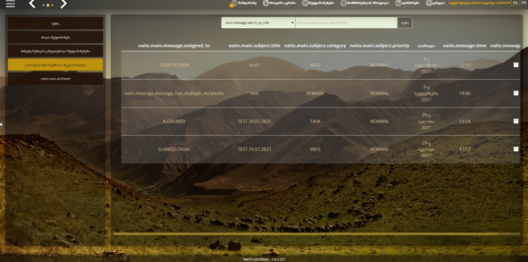Viewport: 528px width, 262px height.
Task: Open the question mark help icon
Action: click(399, 3)
